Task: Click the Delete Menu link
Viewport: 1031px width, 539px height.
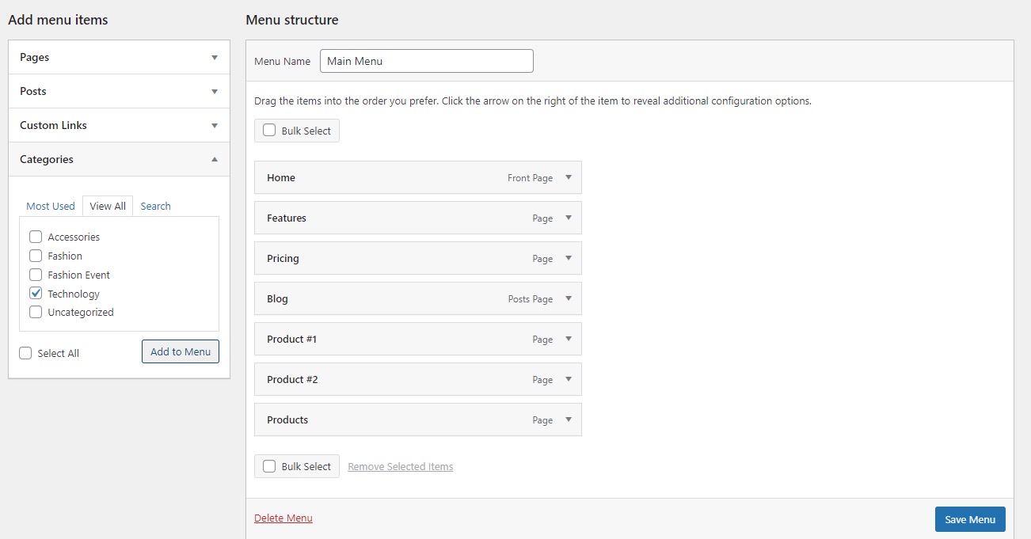Action: coord(283,518)
